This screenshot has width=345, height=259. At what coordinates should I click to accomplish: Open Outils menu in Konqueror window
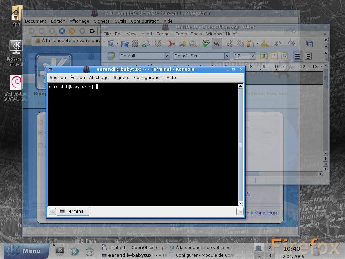tap(120, 21)
